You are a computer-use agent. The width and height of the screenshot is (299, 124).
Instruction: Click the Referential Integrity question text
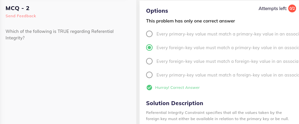pyautogui.click(x=59, y=34)
